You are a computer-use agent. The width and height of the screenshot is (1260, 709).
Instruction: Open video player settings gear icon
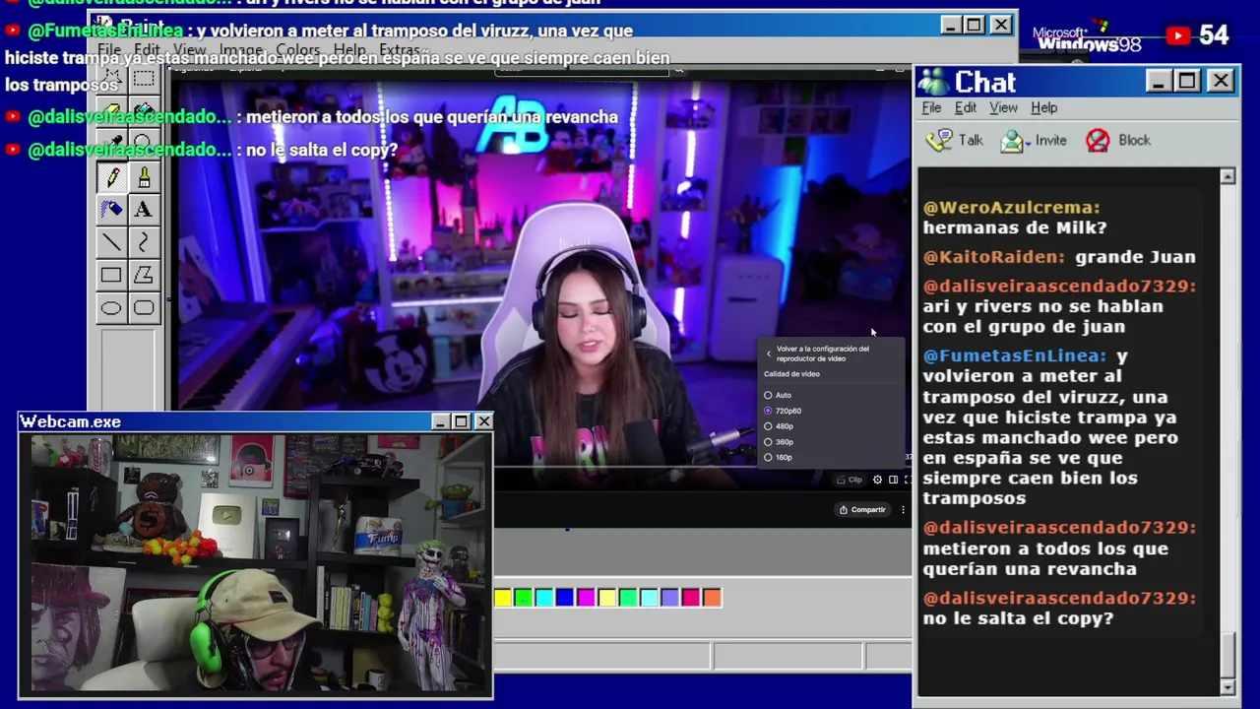coord(877,480)
